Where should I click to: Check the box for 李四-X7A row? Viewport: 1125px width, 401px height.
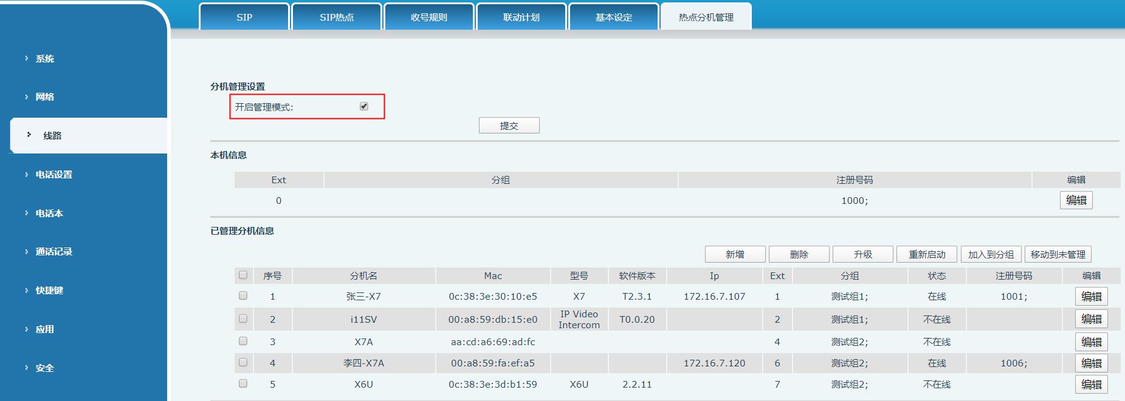point(243,362)
